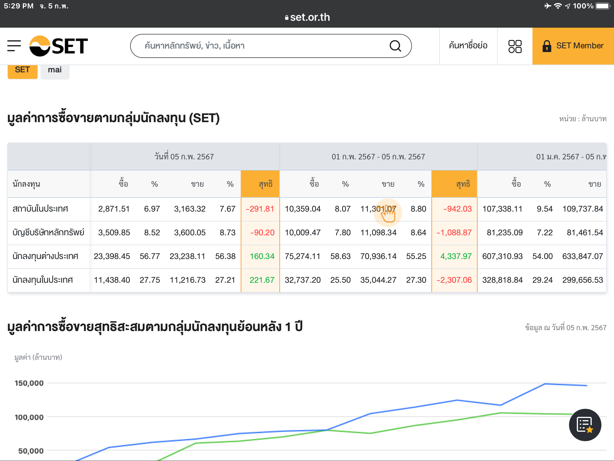Tap the set.or.th address bar

coord(309,17)
